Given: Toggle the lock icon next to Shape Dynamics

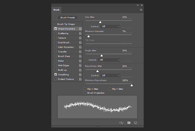Looking at the screenshot, I should 80,29.
